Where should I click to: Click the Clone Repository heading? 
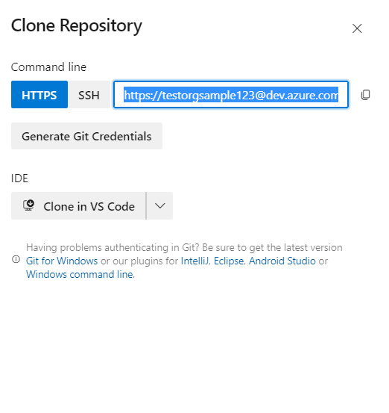click(77, 26)
